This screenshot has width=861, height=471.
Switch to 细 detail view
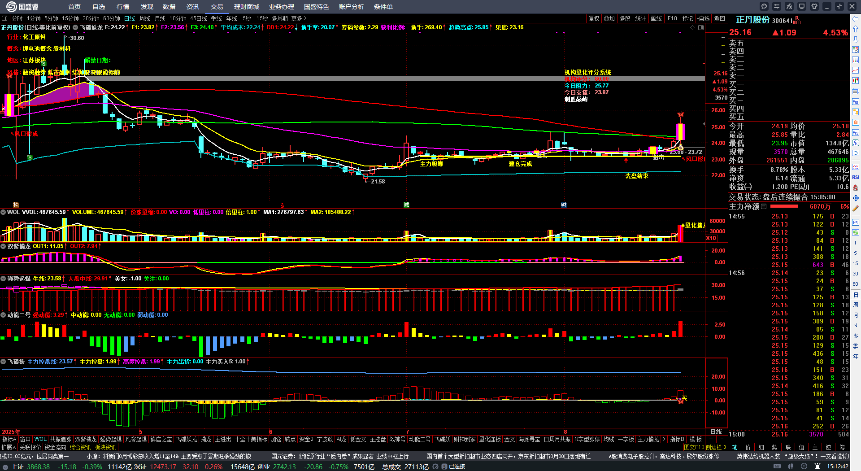[x=761, y=447]
